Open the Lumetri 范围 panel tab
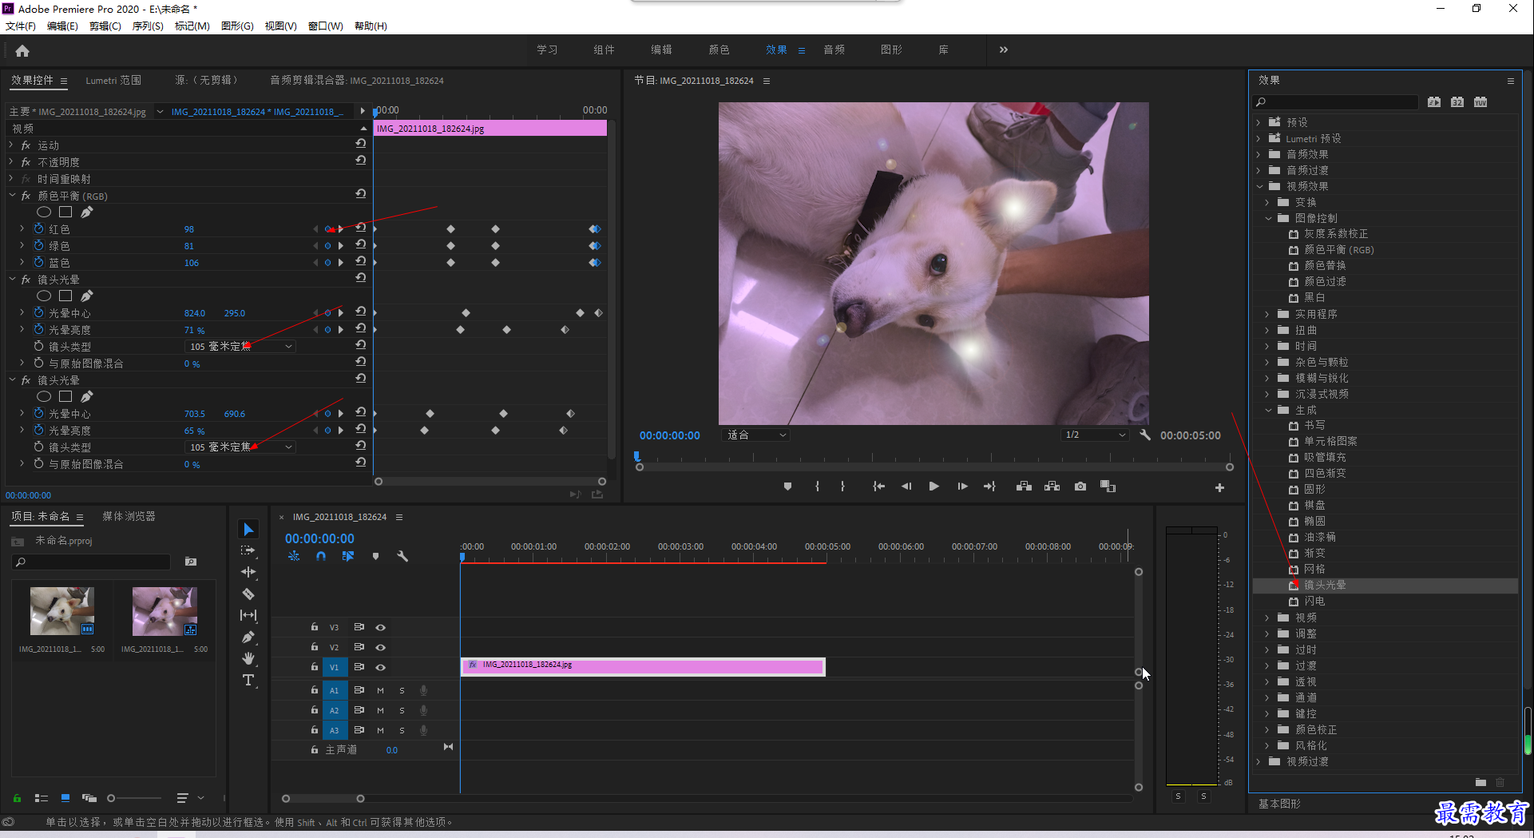The image size is (1534, 838). coord(113,81)
